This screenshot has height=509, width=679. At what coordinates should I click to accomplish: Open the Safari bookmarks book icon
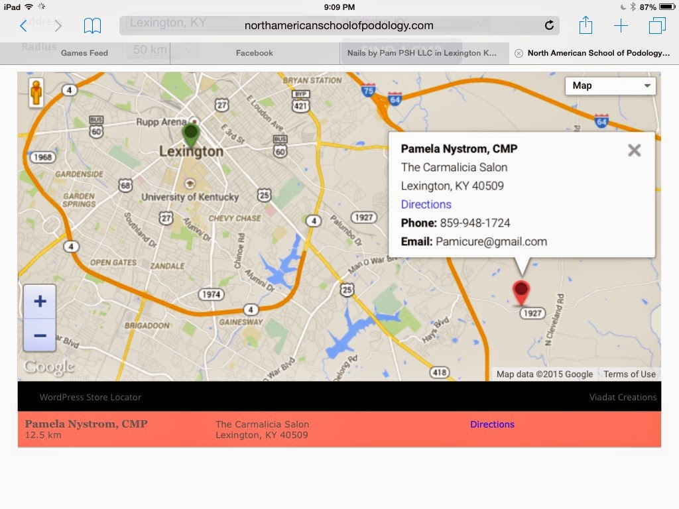point(92,26)
